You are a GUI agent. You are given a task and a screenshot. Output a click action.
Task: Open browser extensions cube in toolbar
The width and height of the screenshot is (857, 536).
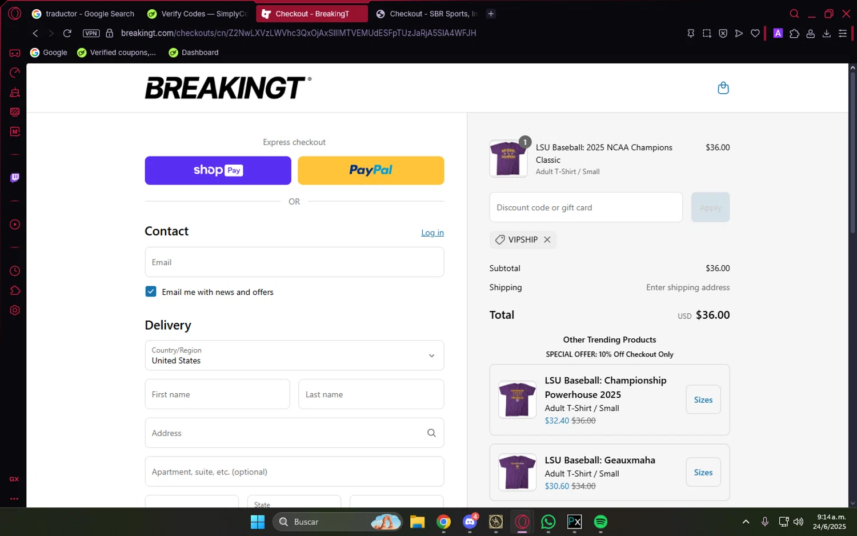tap(794, 34)
